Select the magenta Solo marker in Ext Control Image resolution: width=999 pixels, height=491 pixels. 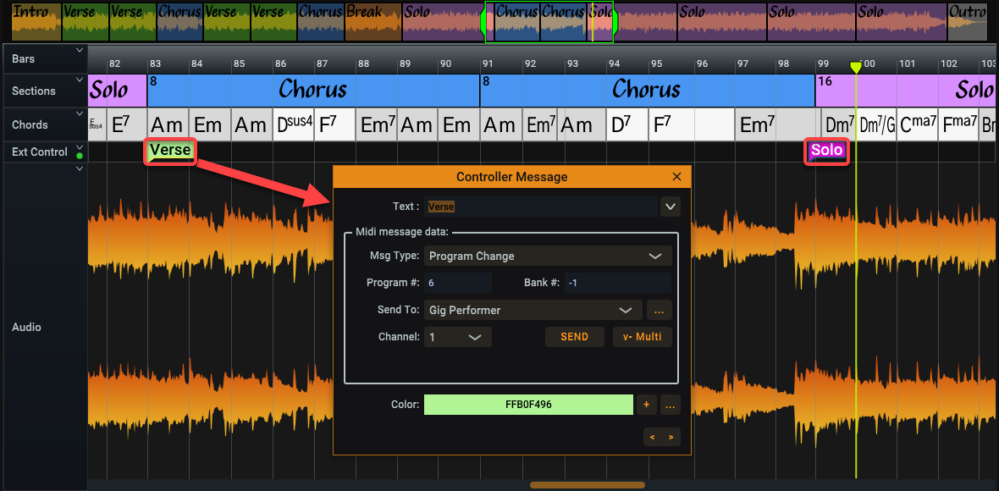826,151
